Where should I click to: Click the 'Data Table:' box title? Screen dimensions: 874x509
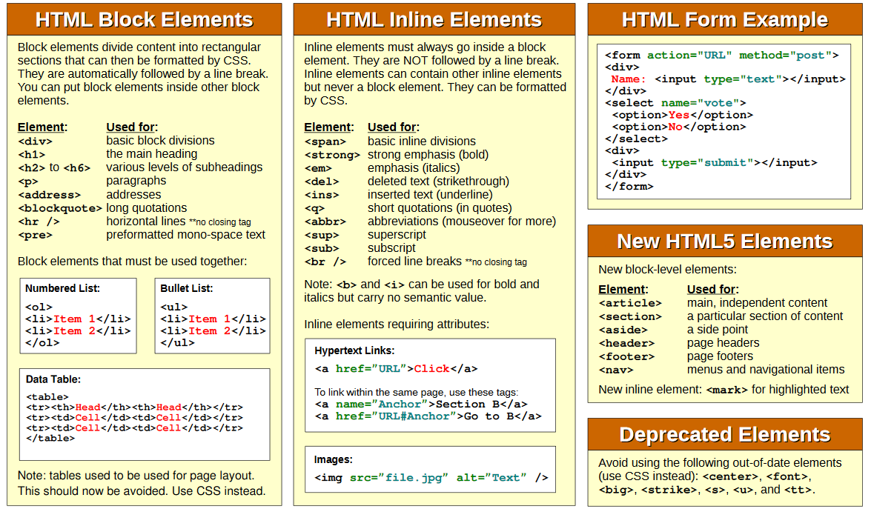pyautogui.click(x=53, y=379)
